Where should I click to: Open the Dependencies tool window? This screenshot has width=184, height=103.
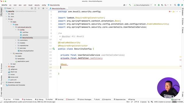pyautogui.click(x=120, y=99)
